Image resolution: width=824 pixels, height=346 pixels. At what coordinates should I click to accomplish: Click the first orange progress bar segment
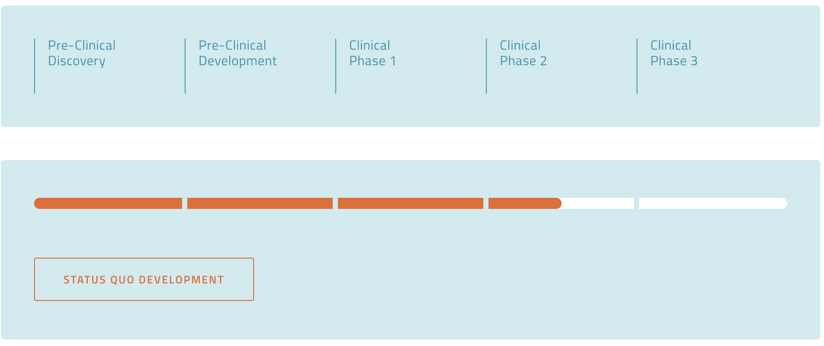coord(108,203)
